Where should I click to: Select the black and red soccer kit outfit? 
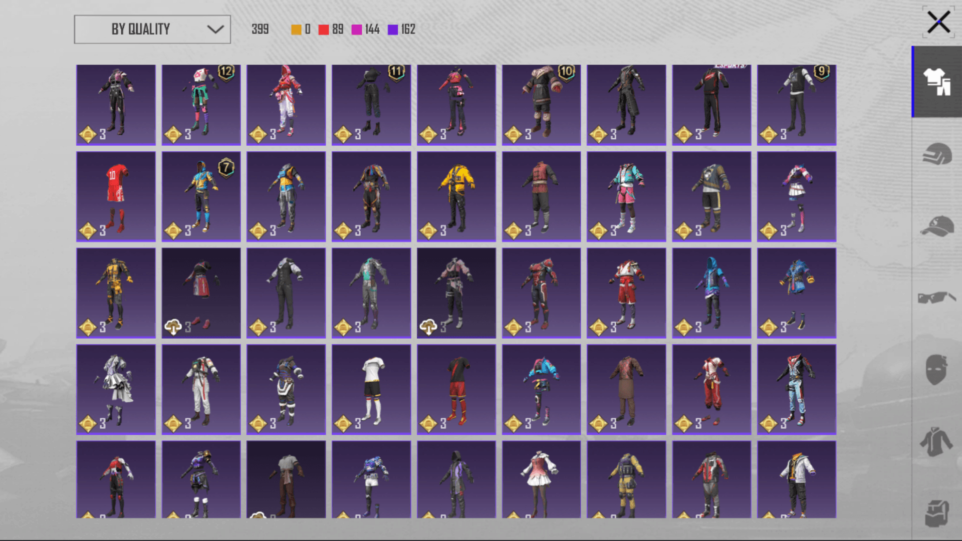click(456, 389)
